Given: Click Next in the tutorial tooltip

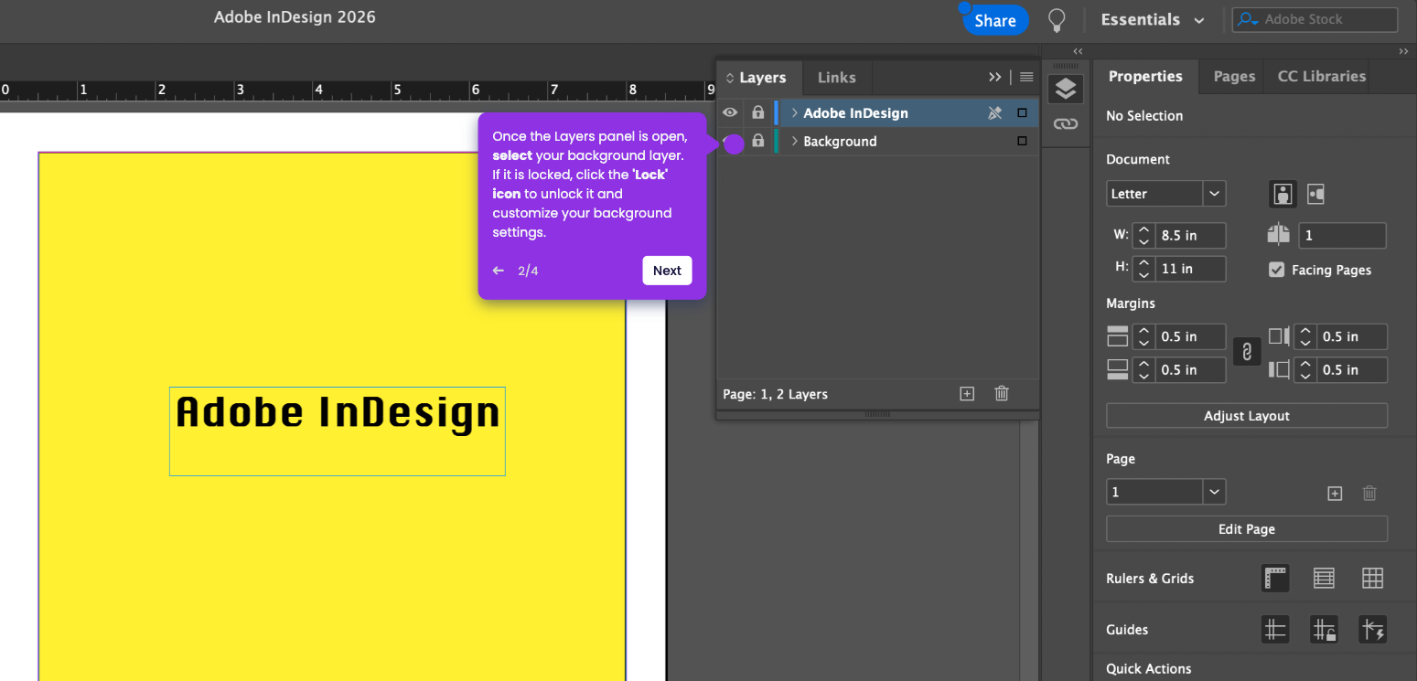Looking at the screenshot, I should 667,271.
